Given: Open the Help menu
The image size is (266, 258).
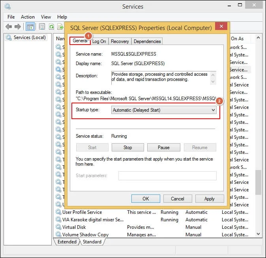Looking at the screenshot, I should [x=62, y=17].
